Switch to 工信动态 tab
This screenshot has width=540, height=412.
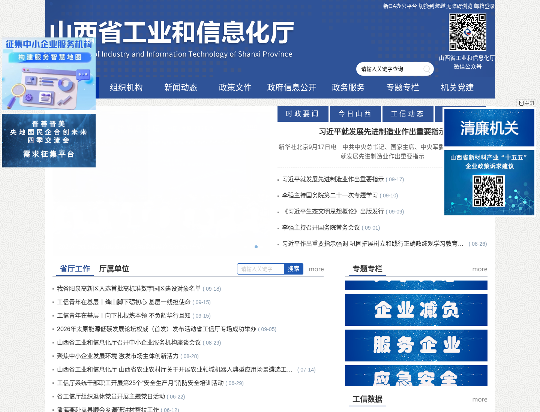point(408,114)
